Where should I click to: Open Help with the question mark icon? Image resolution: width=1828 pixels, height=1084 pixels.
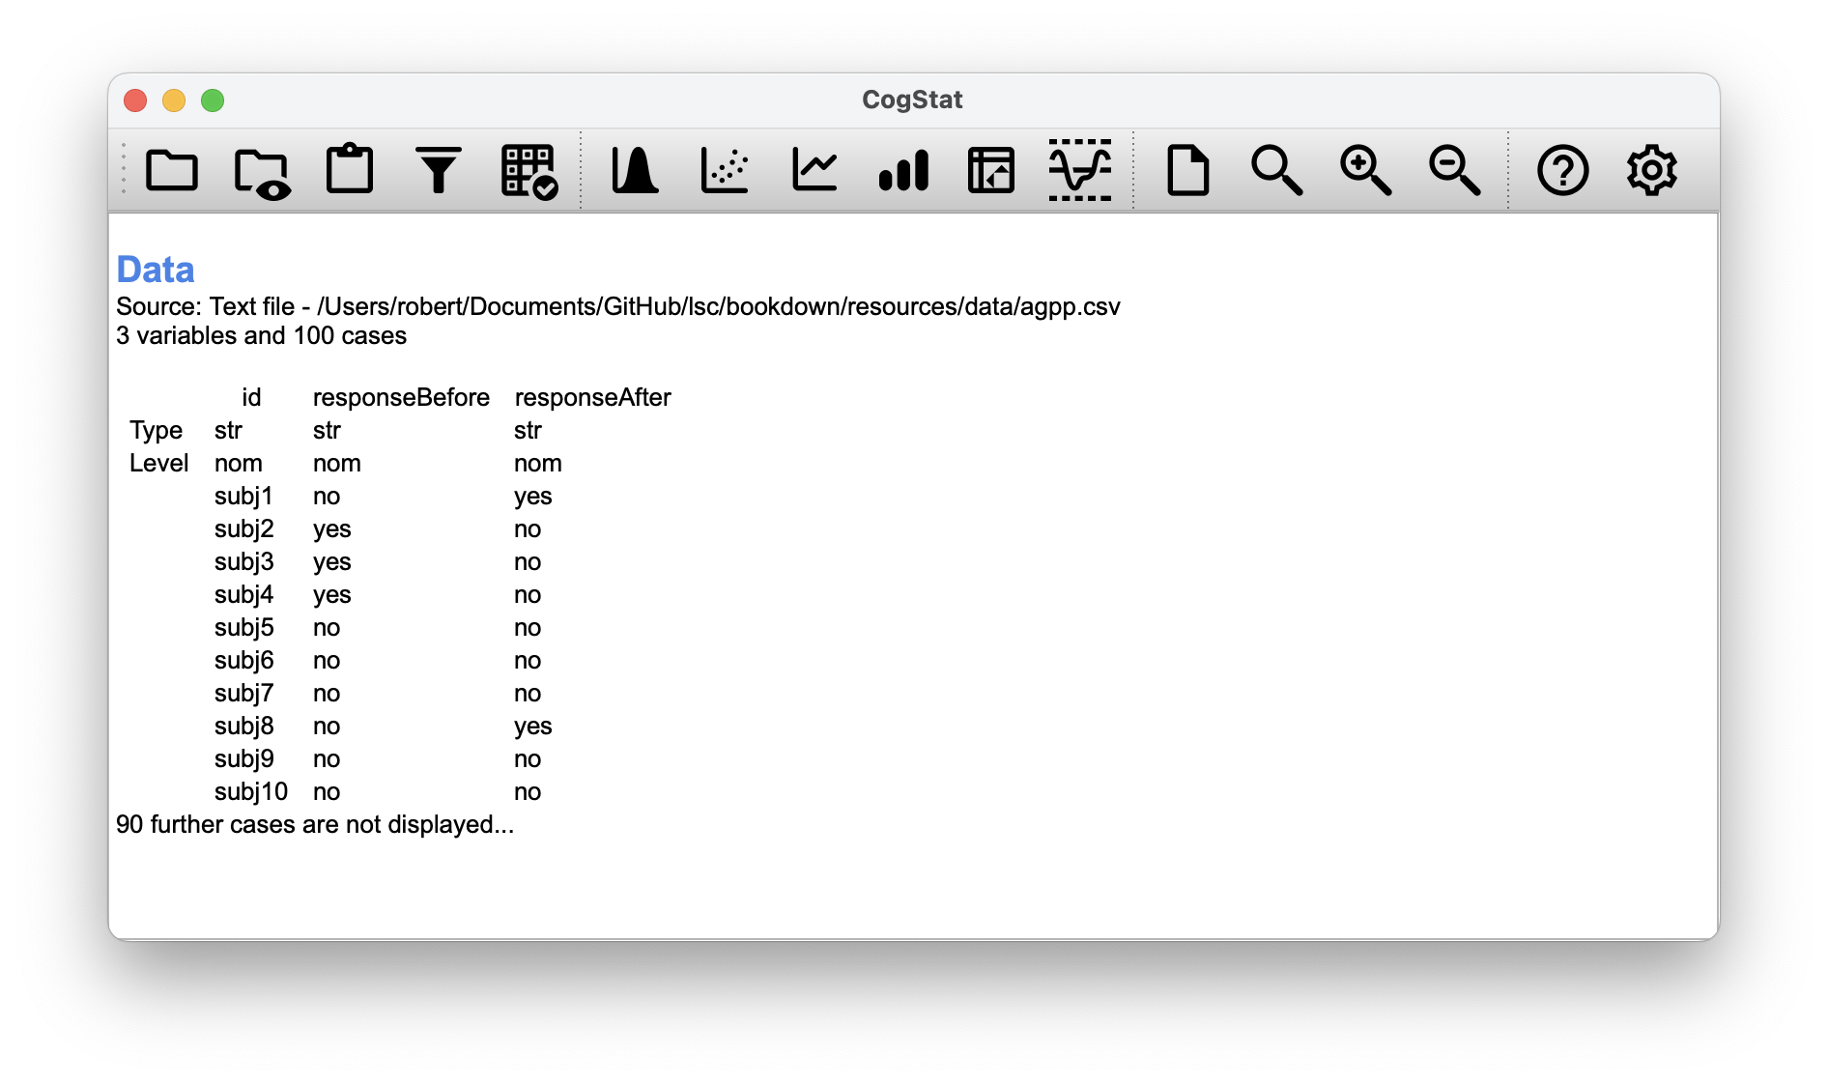tap(1562, 171)
